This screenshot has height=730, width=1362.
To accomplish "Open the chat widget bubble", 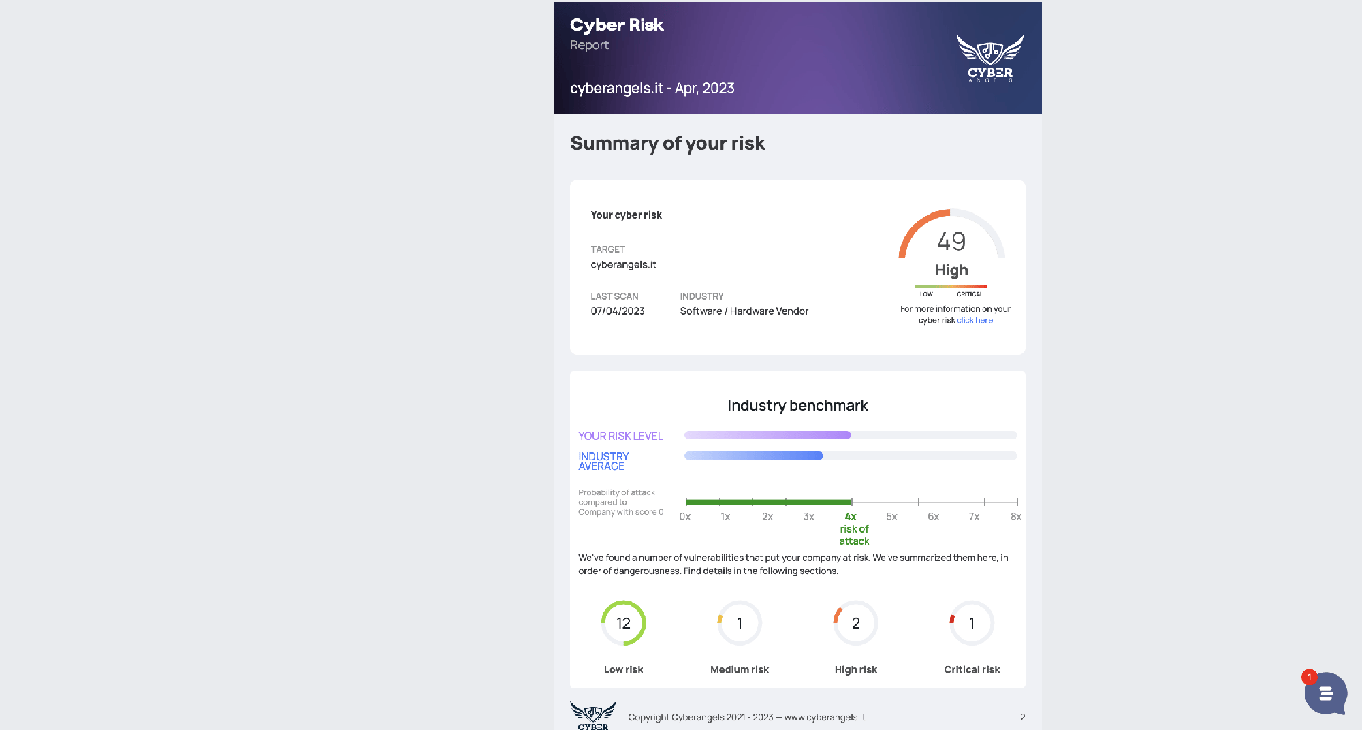I will [1325, 693].
